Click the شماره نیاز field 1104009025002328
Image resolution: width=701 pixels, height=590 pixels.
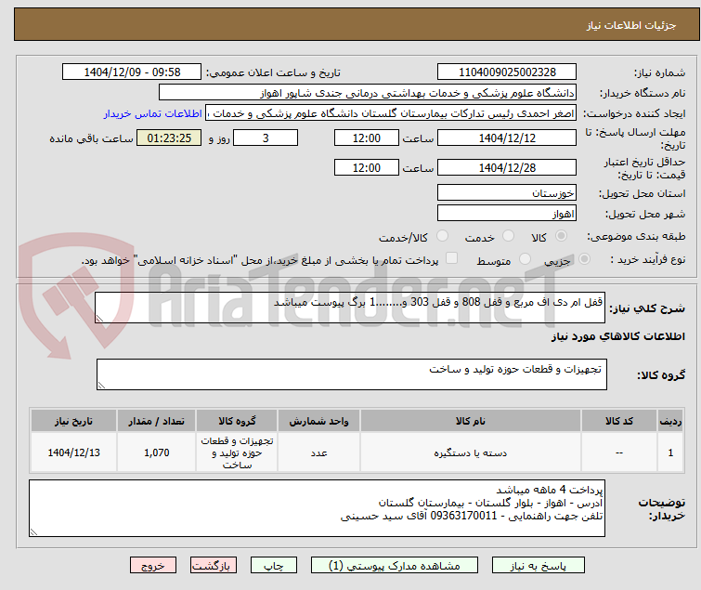(507, 72)
